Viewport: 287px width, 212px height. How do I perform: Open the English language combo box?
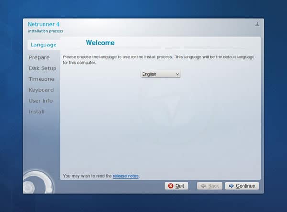point(160,74)
